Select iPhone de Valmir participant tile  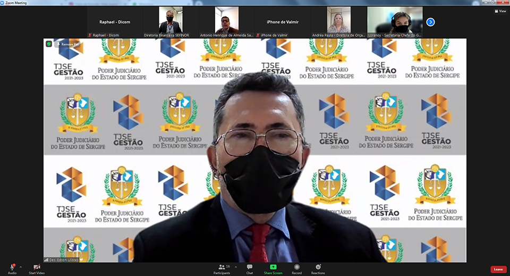[282, 22]
